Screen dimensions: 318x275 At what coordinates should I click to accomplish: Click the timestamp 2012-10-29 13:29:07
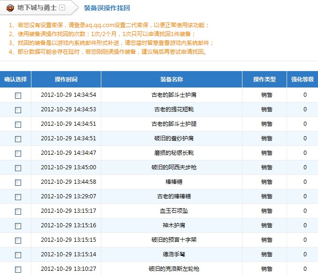pos(68,196)
